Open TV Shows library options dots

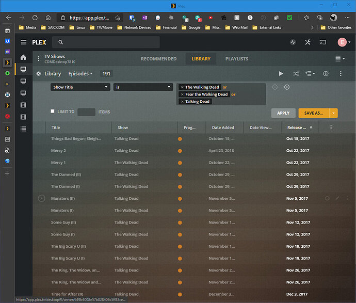pyautogui.click(x=39, y=59)
